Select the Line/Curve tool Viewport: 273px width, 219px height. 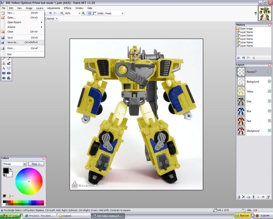pos(9,68)
